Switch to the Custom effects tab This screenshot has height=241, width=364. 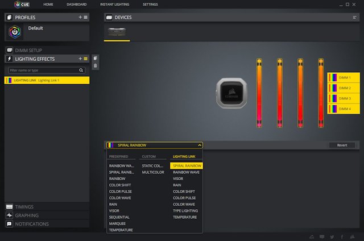[149, 156]
